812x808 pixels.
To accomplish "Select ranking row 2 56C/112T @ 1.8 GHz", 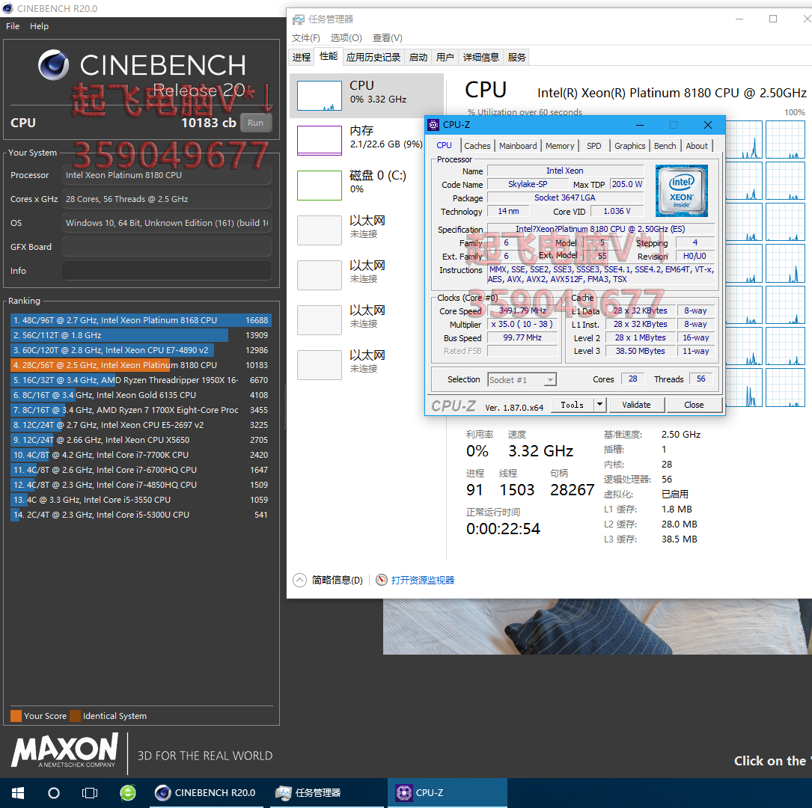I will pos(141,335).
